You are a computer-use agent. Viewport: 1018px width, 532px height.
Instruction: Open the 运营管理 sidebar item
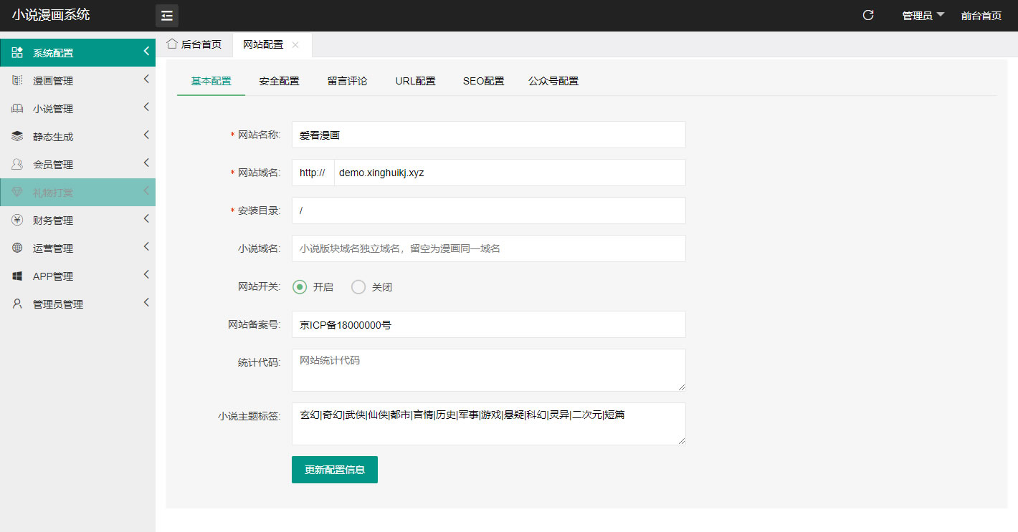pos(77,248)
